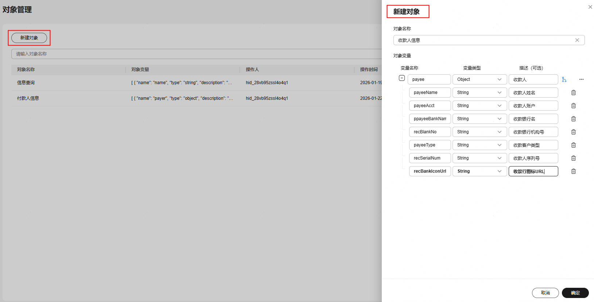This screenshot has width=594, height=302.
Task: Collapse the payee object tree
Action: pyautogui.click(x=402, y=78)
